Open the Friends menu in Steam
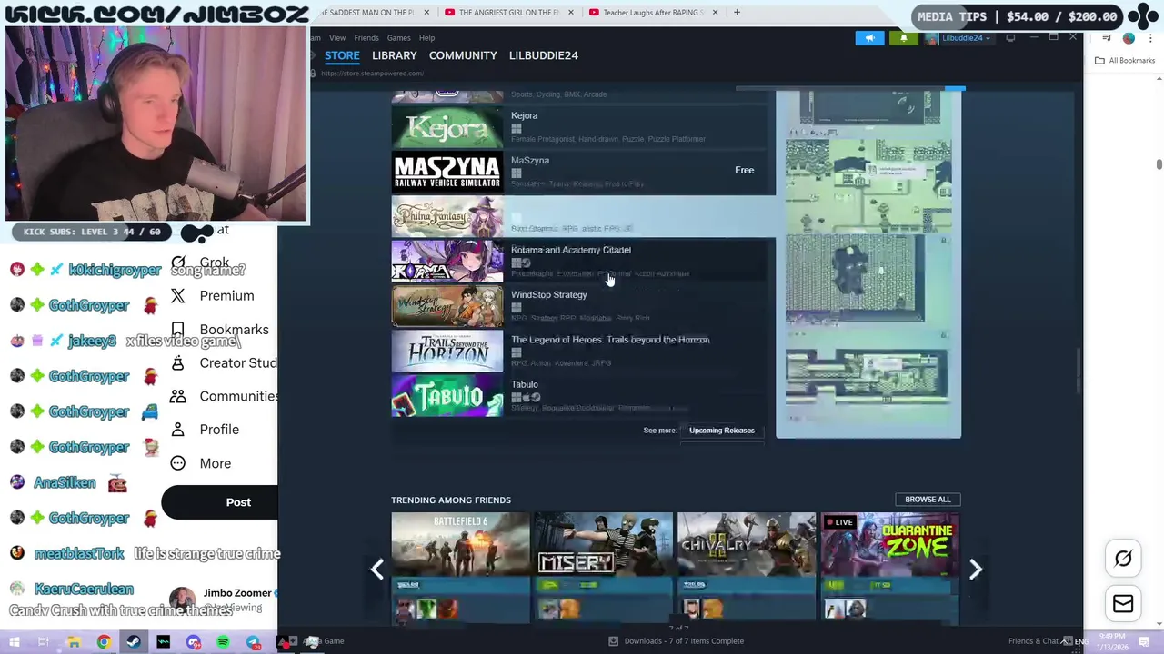 366,37
